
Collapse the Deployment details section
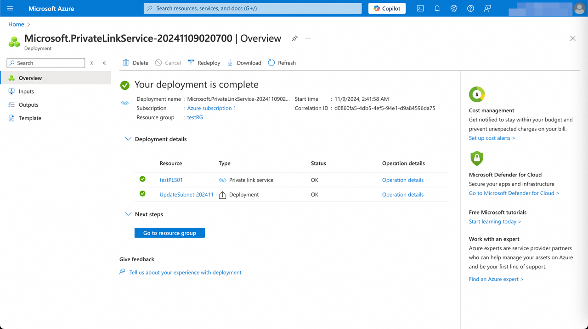[x=128, y=139]
